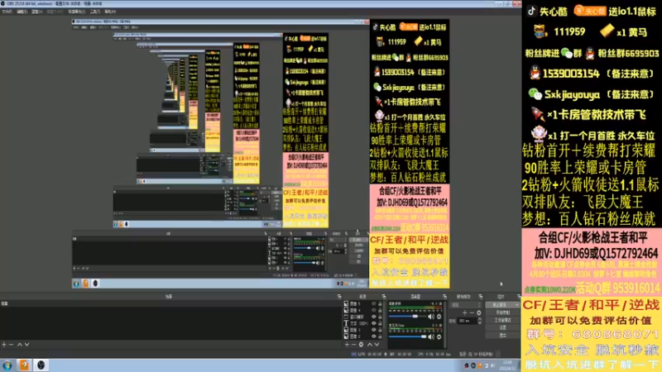Screen dimensions: 662x372
Task: Open Mic/Aux settings gear in the mixer
Action: pyautogui.click(x=439, y=336)
